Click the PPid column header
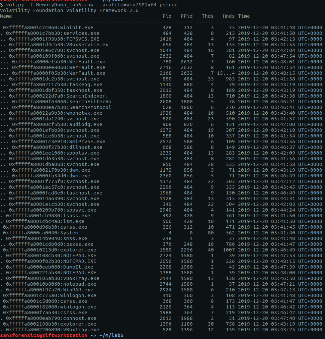Viewport: 325px width, 339px height. tap(186, 16)
